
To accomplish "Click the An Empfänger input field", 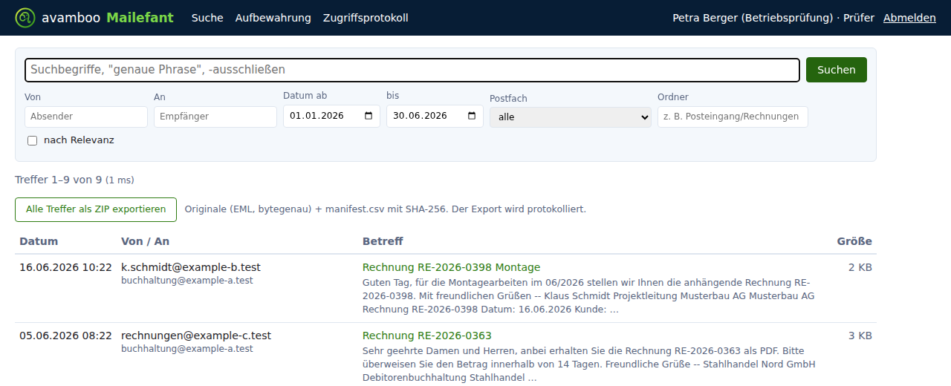I will point(215,117).
